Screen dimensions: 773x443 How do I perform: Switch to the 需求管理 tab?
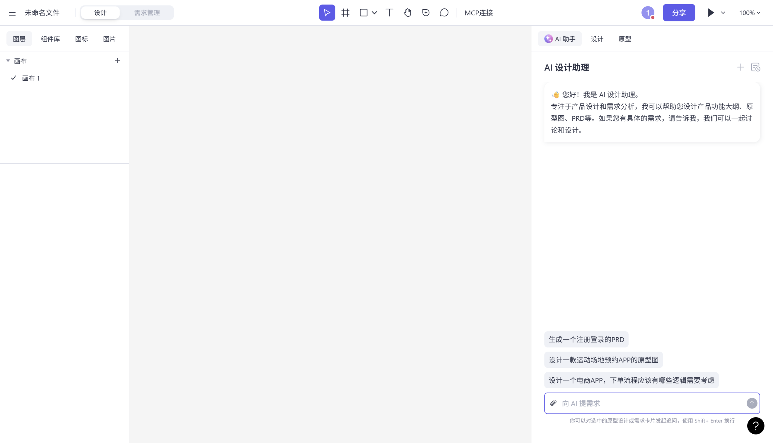(147, 12)
